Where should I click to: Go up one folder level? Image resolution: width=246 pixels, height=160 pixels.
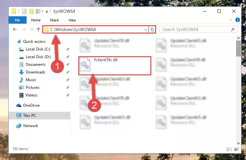[x=38, y=29]
